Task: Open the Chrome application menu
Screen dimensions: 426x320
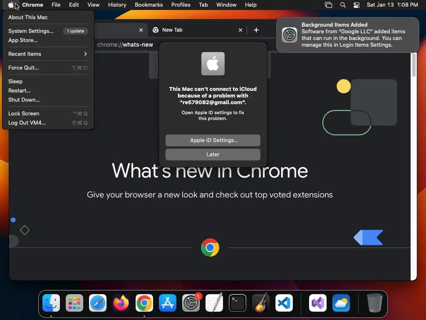Action: [x=32, y=5]
